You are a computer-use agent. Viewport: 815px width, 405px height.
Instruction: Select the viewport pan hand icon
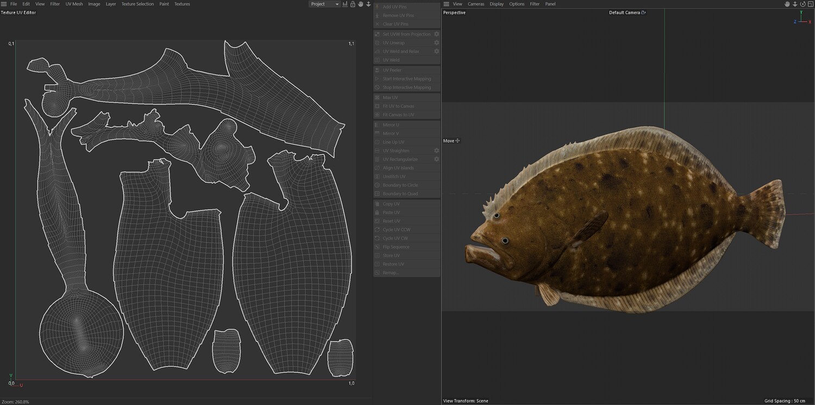coord(787,4)
